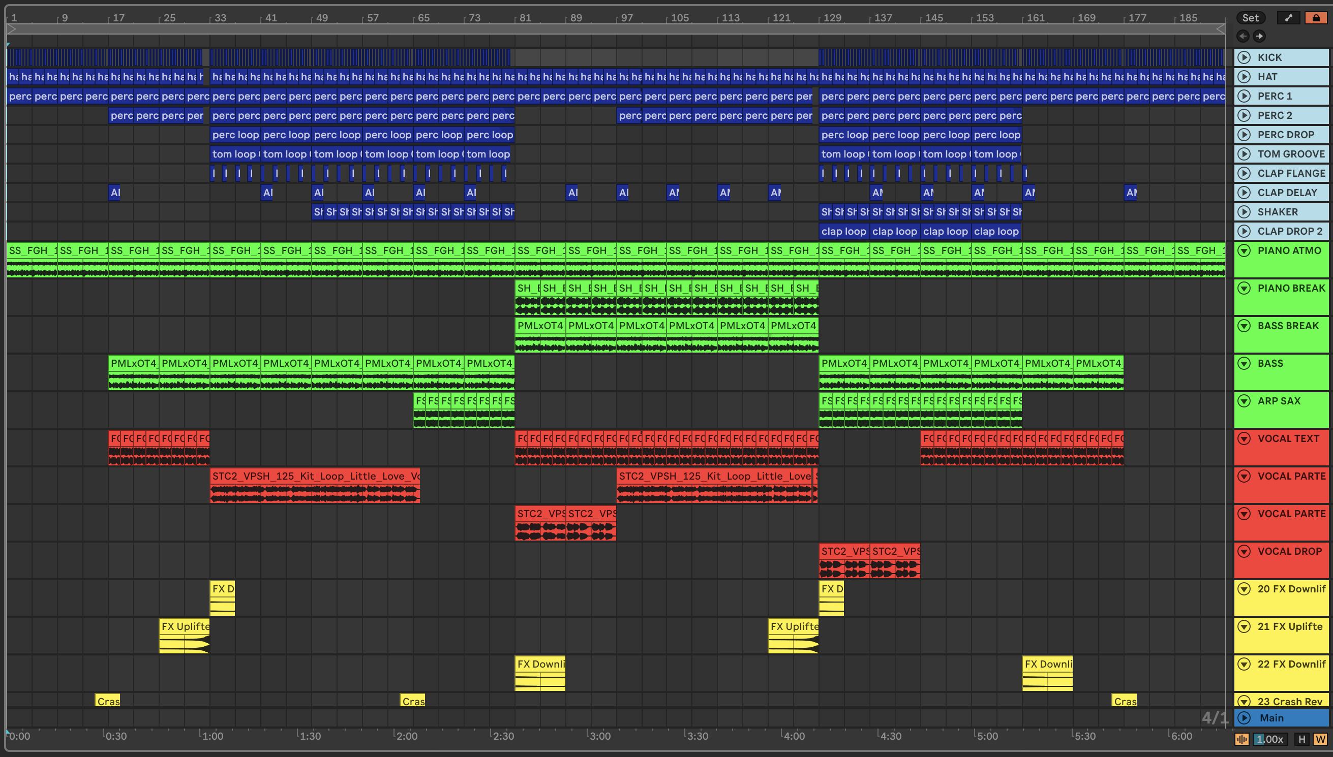Click the 1.00x zoom field
This screenshot has width=1333, height=757.
[1269, 739]
